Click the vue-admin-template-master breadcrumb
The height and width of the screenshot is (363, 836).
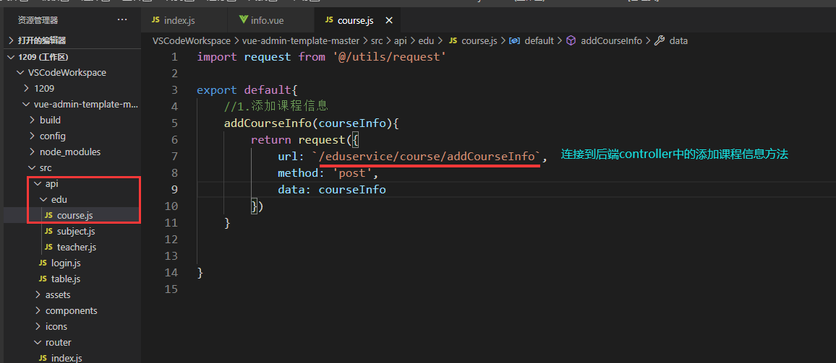click(301, 40)
